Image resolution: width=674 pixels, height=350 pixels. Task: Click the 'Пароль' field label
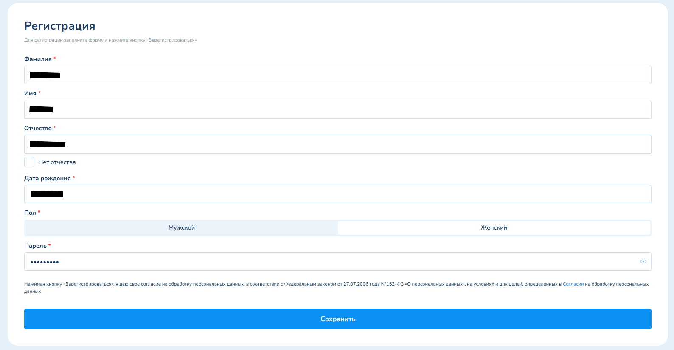pyautogui.click(x=35, y=246)
